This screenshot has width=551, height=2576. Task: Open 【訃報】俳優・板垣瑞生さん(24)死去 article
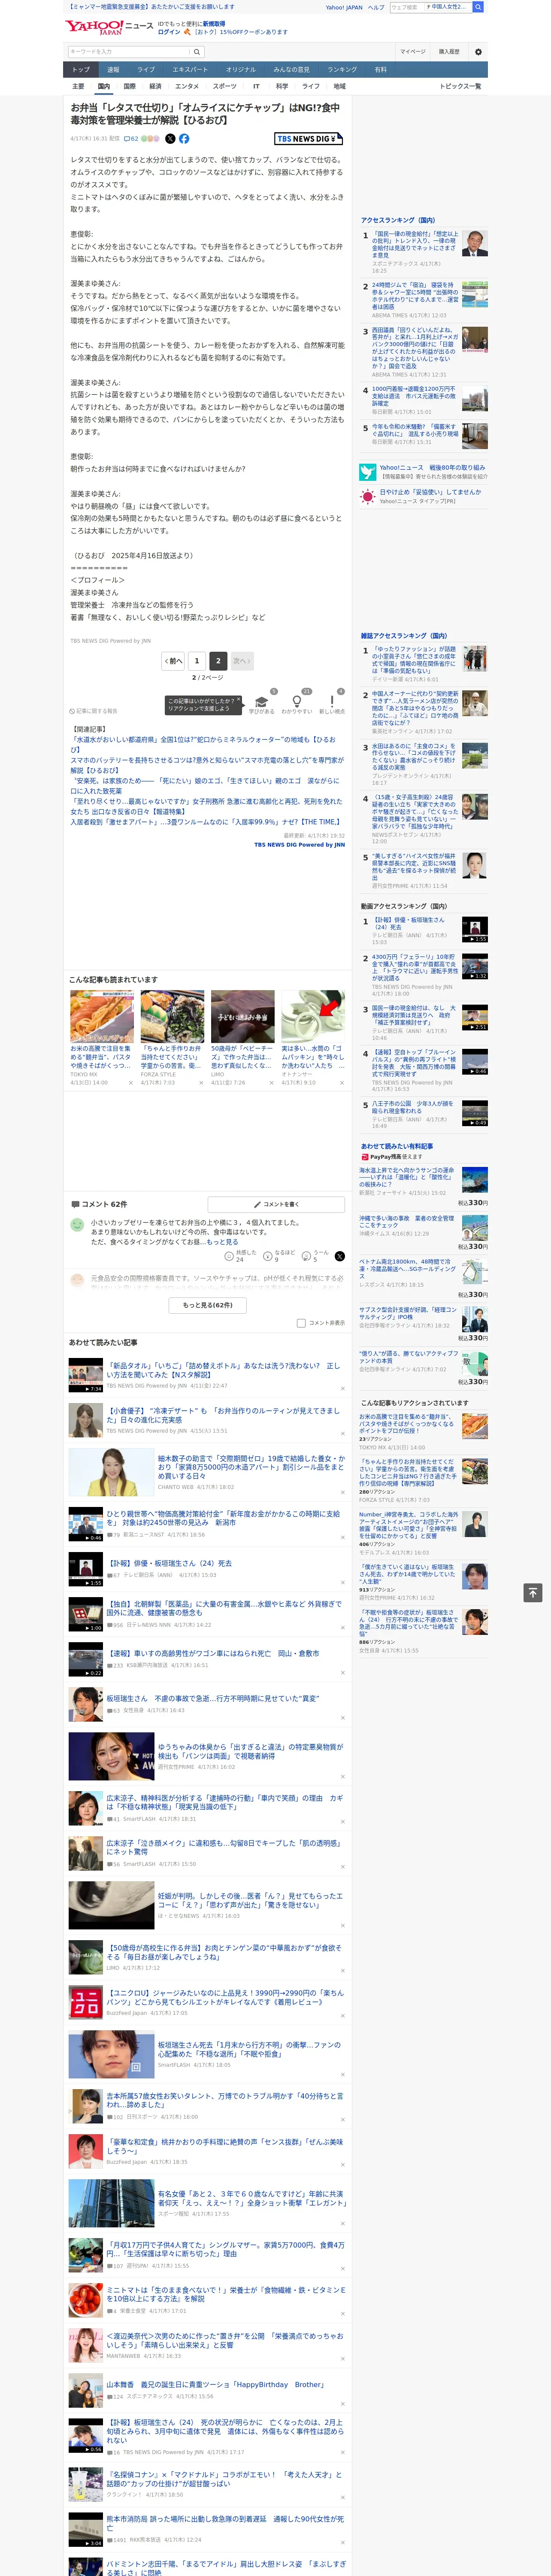170,1563
